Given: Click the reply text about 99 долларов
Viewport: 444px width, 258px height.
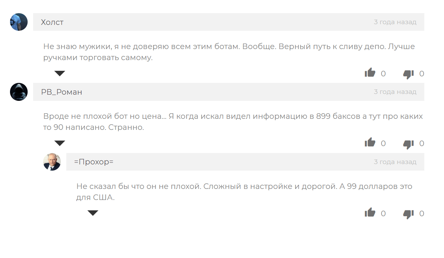Looking at the screenshot, I should tap(244, 192).
